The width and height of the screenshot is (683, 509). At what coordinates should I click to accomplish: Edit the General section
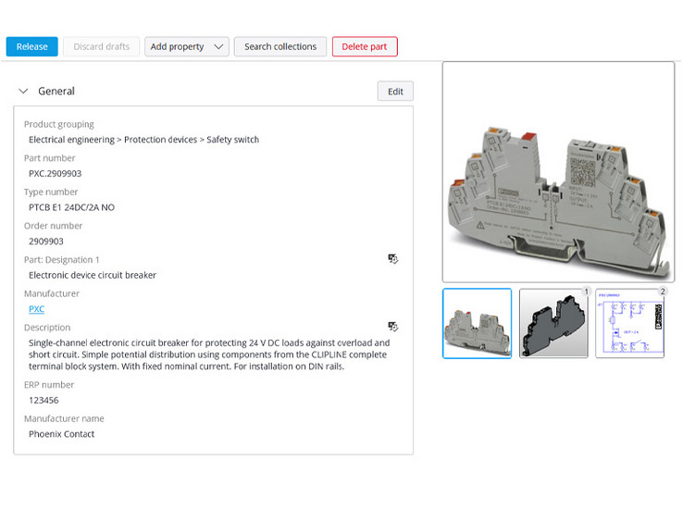coord(395,92)
